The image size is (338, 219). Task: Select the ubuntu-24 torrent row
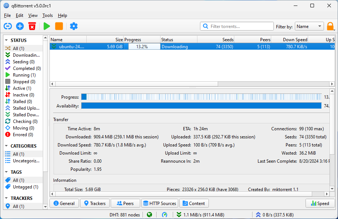tap(192, 47)
